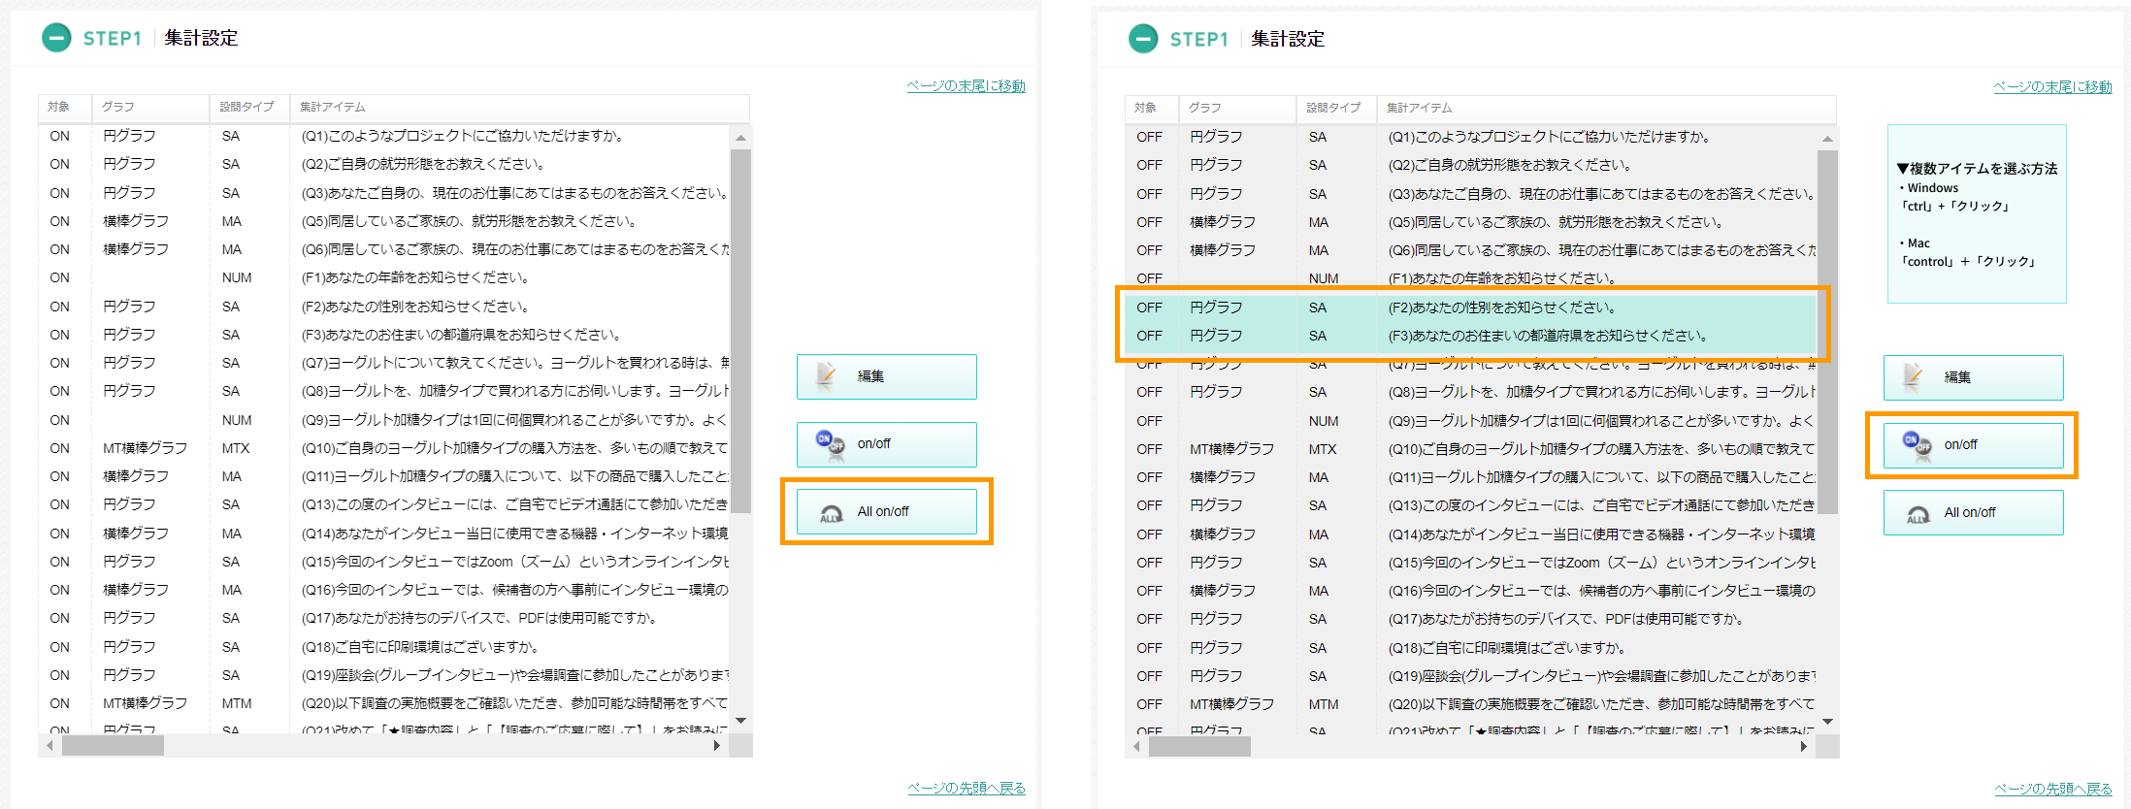Click the on/off switch icon in the left panel
2131x809 pixels.
pyautogui.click(x=830, y=444)
